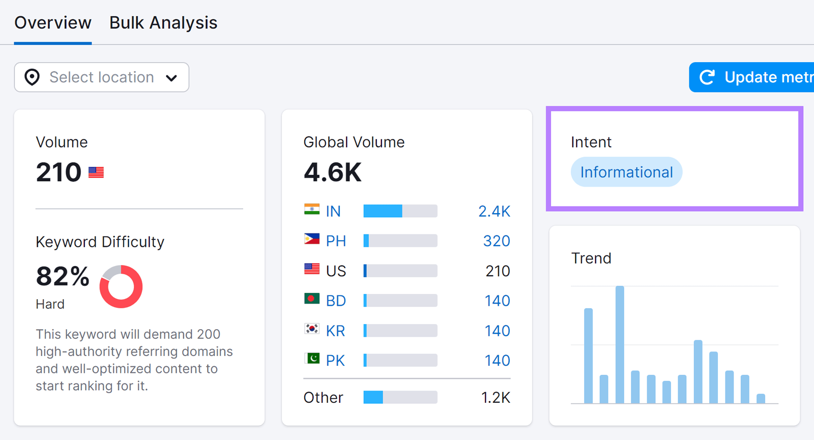Click the location pin icon

[x=32, y=77]
